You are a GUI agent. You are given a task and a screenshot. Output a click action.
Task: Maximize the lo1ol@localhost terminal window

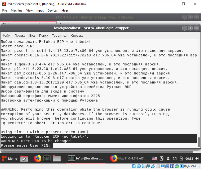190,28
